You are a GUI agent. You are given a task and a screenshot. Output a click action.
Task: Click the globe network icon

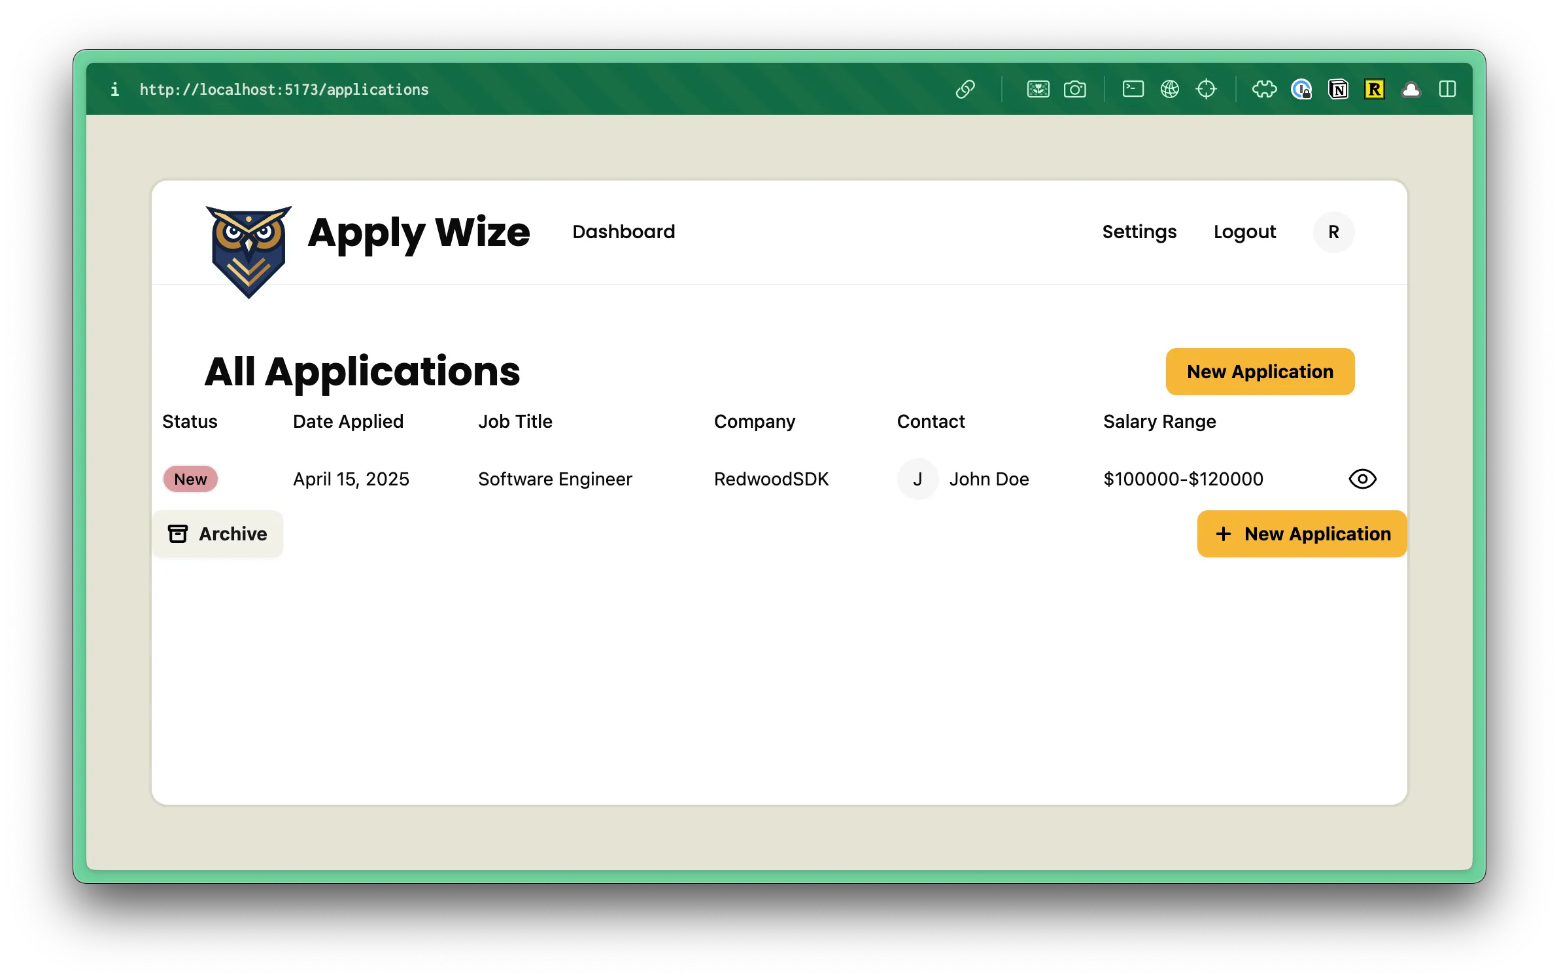1169,89
